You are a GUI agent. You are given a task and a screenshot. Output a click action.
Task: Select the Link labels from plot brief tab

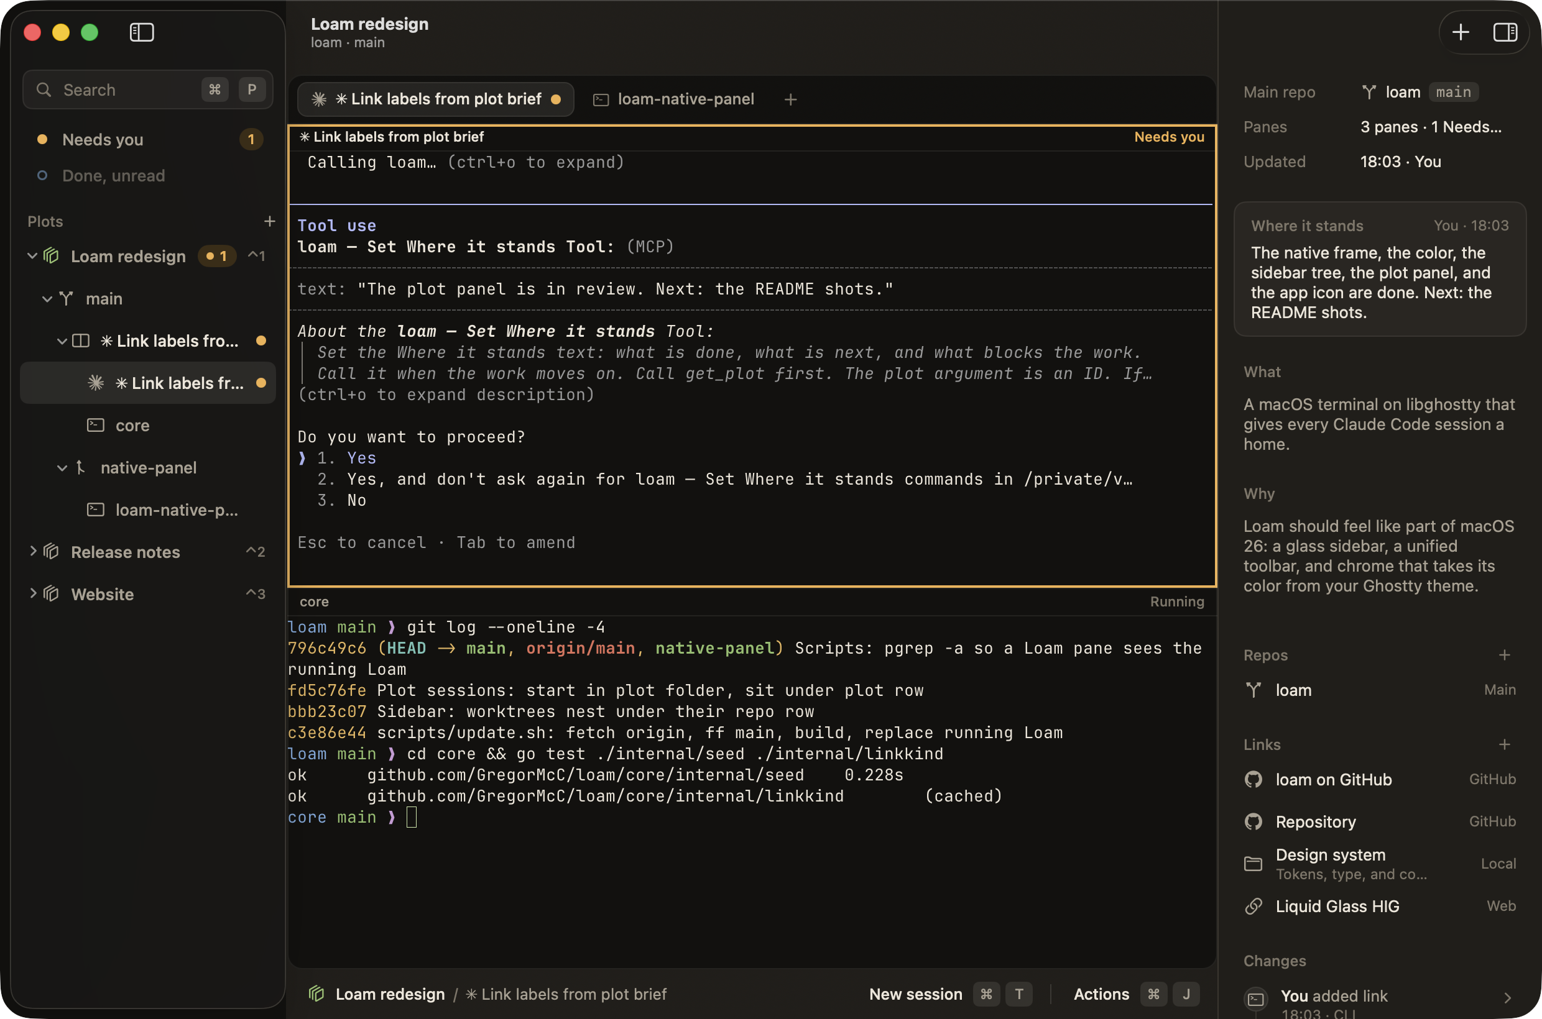pos(436,99)
